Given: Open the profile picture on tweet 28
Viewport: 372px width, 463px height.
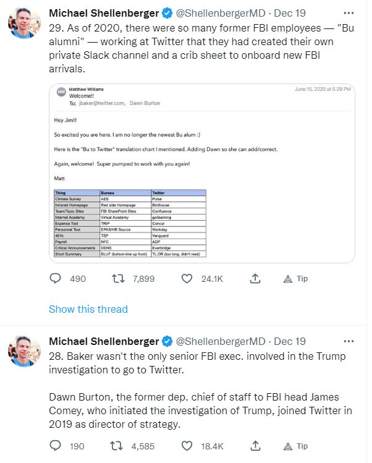Looking at the screenshot, I should point(24,351).
